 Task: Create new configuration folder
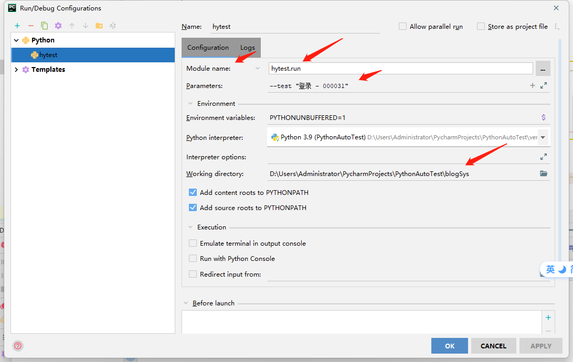coord(99,26)
